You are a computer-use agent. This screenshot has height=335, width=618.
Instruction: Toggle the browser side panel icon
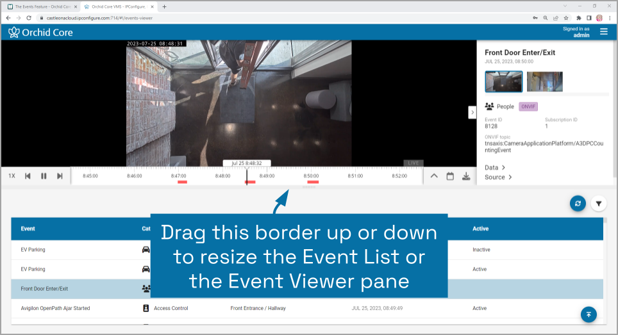tap(589, 18)
